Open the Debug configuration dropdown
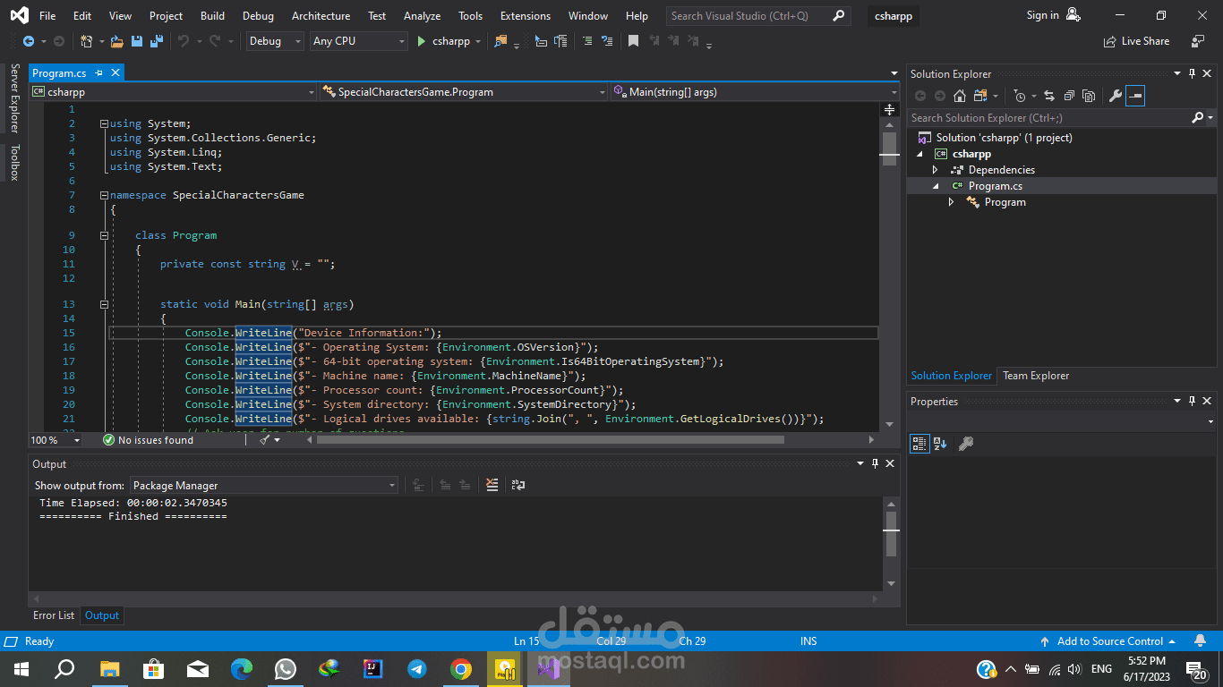 (275, 41)
